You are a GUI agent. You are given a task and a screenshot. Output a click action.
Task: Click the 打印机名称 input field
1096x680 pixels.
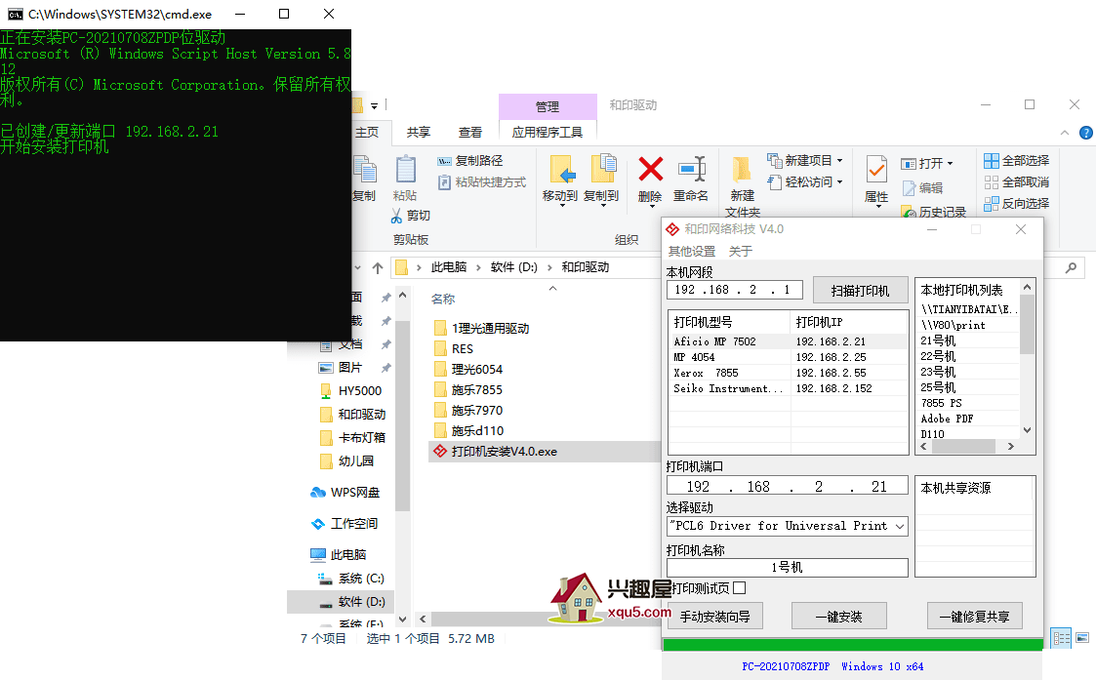(787, 568)
